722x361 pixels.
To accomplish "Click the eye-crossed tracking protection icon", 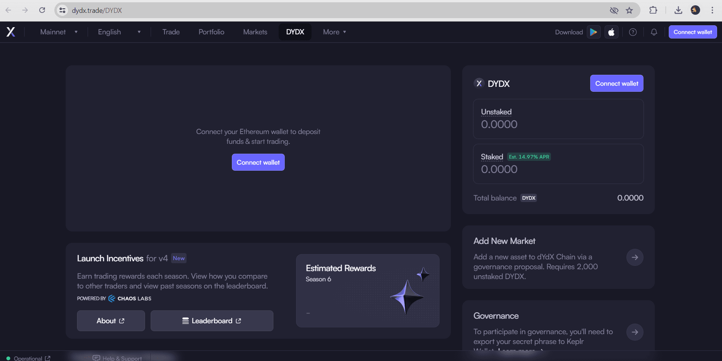I will [x=614, y=10].
